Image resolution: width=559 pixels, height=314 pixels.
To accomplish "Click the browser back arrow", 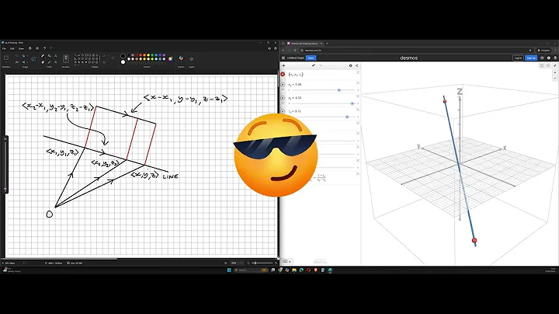I will click(x=283, y=51).
